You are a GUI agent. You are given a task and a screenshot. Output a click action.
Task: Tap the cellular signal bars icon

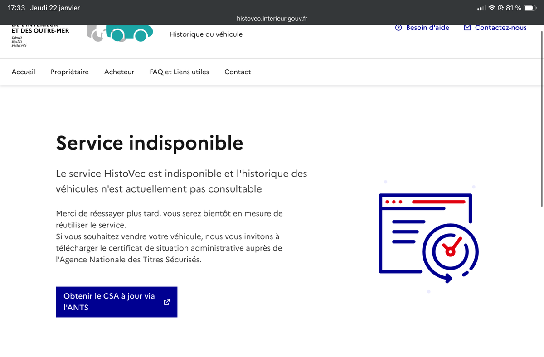pyautogui.click(x=482, y=8)
